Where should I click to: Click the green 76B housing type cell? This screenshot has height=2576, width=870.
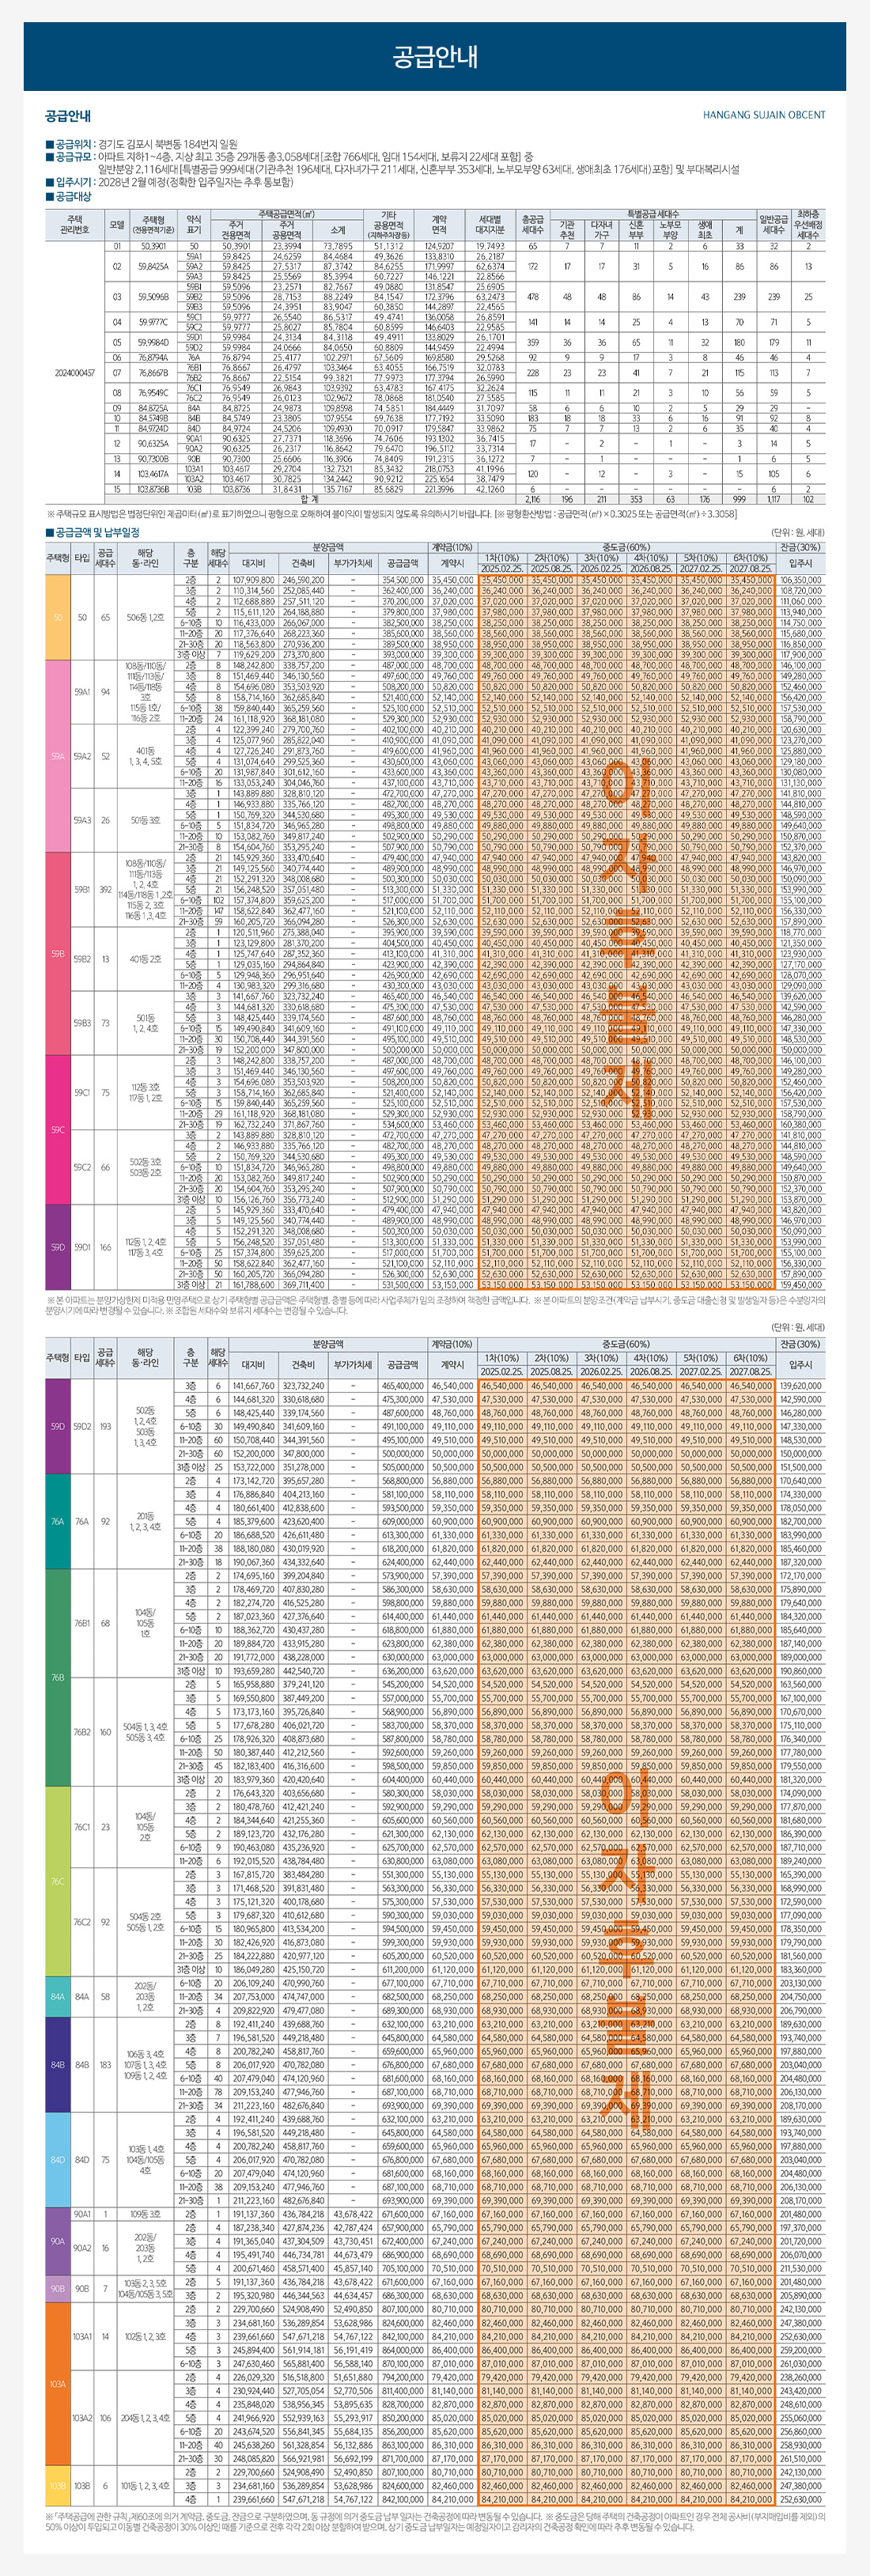point(58,1677)
